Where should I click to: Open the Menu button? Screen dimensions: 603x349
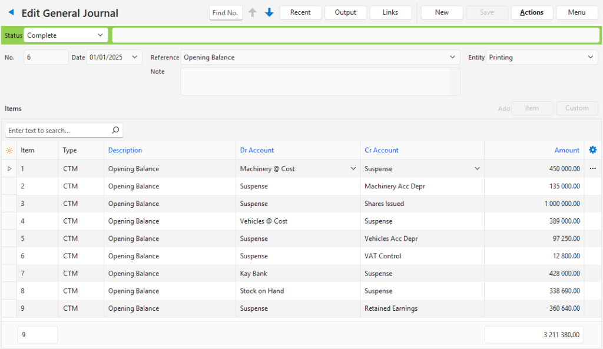577,12
